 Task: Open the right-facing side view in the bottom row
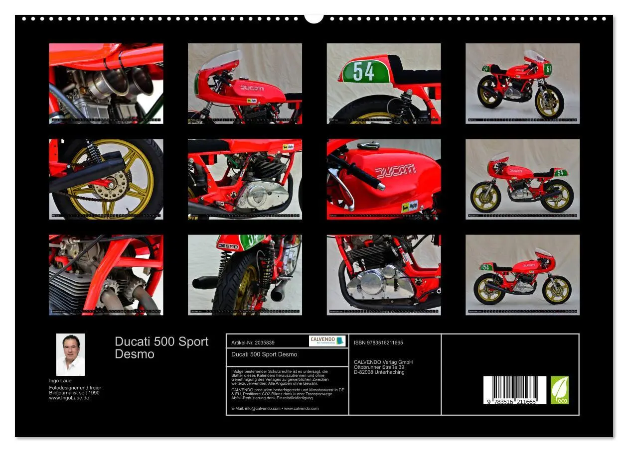522,275
